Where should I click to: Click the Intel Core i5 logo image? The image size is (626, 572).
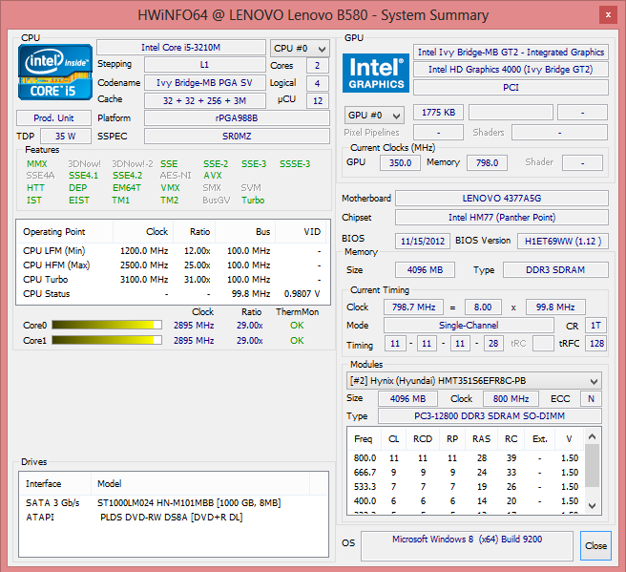[x=55, y=73]
